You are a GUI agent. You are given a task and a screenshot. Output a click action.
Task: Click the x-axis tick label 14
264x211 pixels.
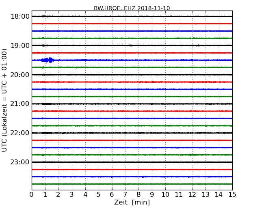click(x=219, y=194)
